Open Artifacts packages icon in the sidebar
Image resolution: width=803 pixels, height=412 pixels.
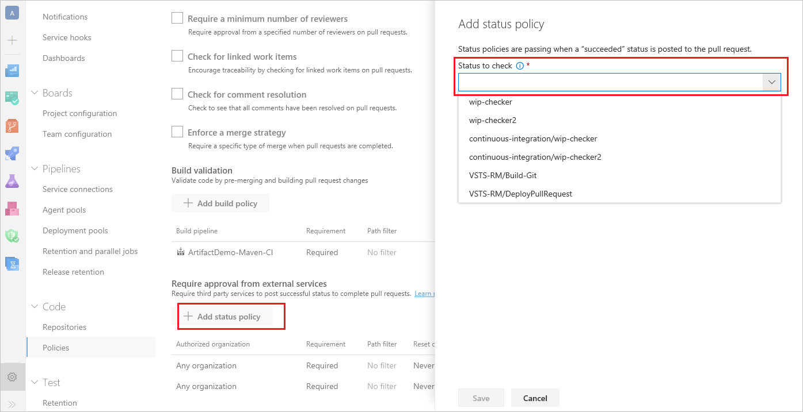[x=12, y=208]
